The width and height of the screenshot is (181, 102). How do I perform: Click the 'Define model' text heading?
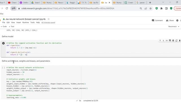pyautogui.click(x=8, y=37)
